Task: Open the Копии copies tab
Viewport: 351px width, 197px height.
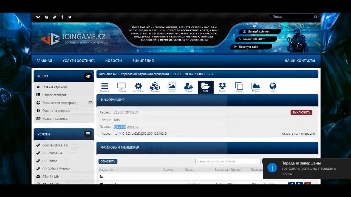Action: pos(239,88)
